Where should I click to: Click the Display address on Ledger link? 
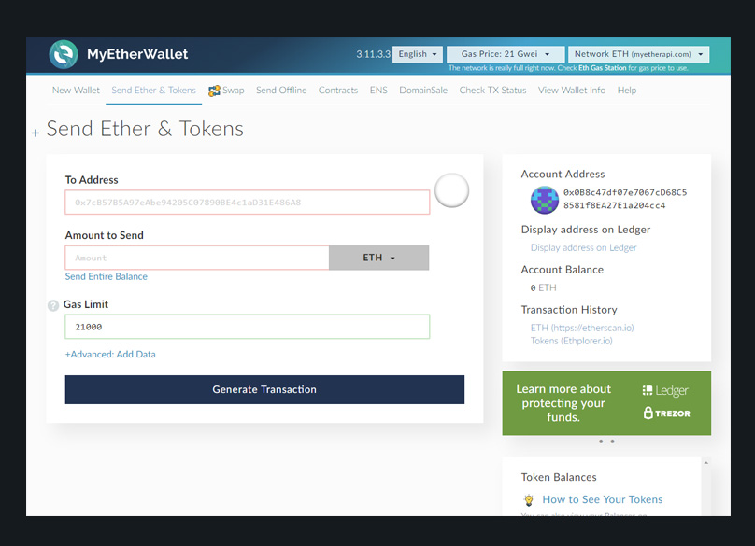click(584, 247)
